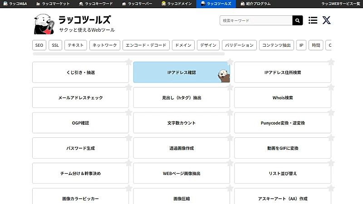The image size is (363, 204).
Task: Filter by デザイン category
Action: 208,45
